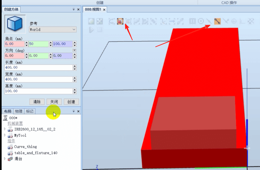
Task: Close the 布局 browser panel
Action: click(78, 111)
